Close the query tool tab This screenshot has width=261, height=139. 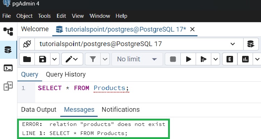point(192,29)
